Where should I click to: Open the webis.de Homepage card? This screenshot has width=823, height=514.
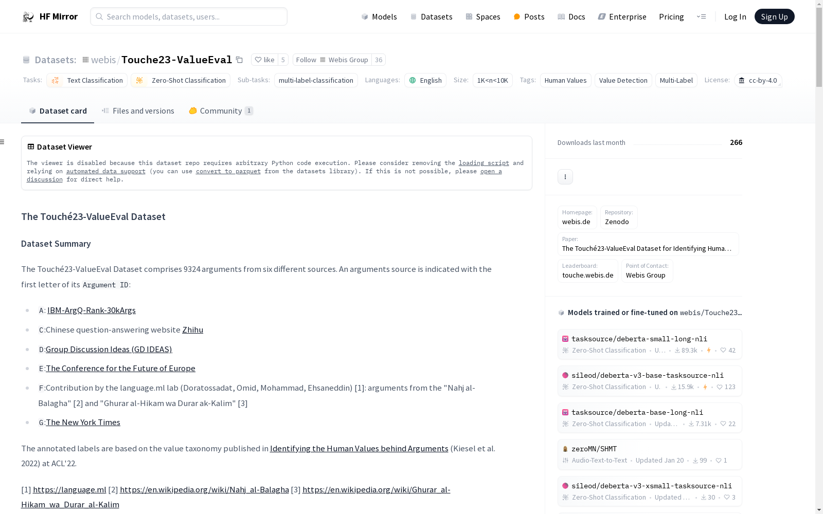coord(577,217)
